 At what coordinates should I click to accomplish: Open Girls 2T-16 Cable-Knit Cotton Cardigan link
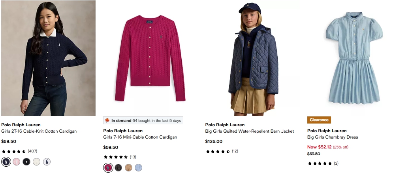(39, 131)
